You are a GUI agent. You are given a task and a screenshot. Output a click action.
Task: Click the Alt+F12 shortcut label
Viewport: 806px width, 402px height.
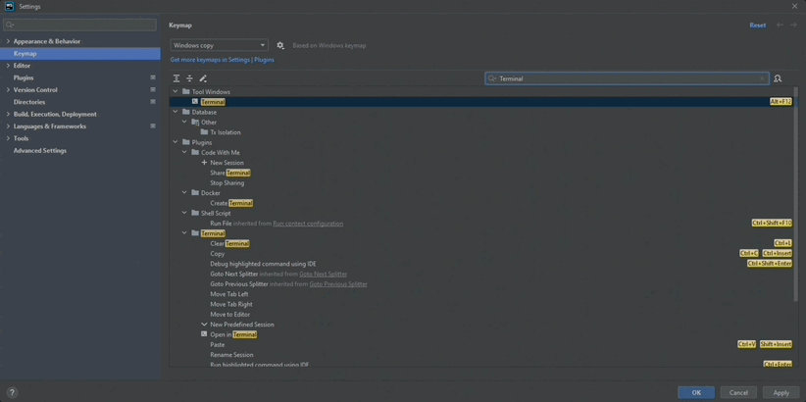781,102
